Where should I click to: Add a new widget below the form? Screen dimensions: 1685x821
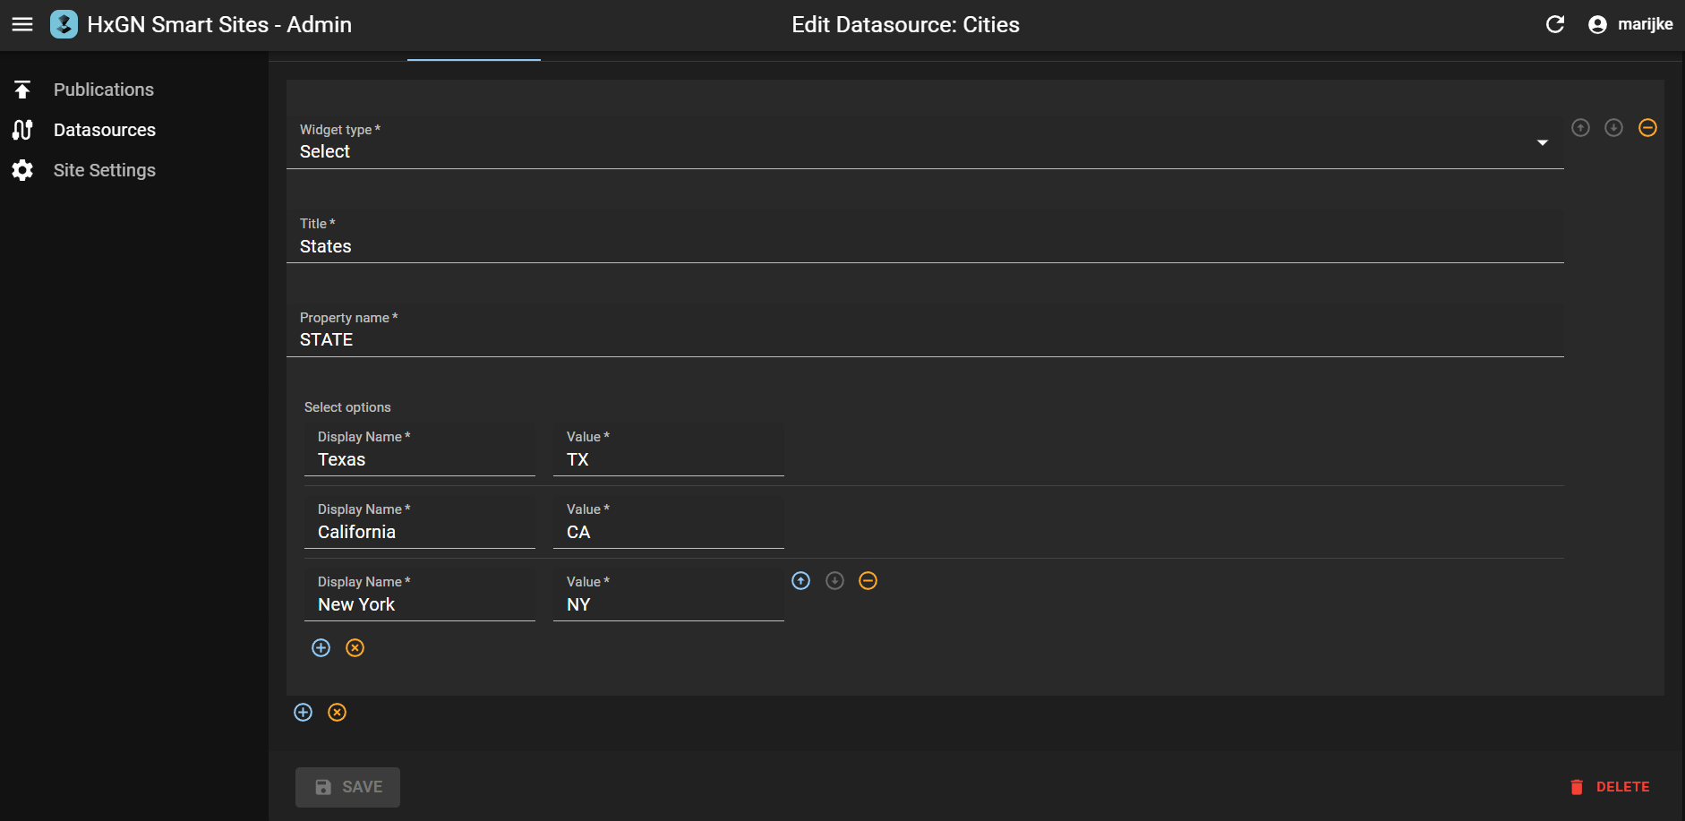point(303,712)
